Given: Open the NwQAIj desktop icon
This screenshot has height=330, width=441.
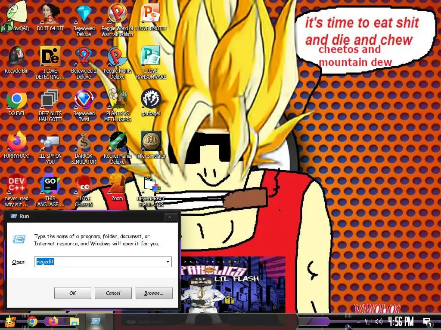Looking at the screenshot, I should [15, 16].
